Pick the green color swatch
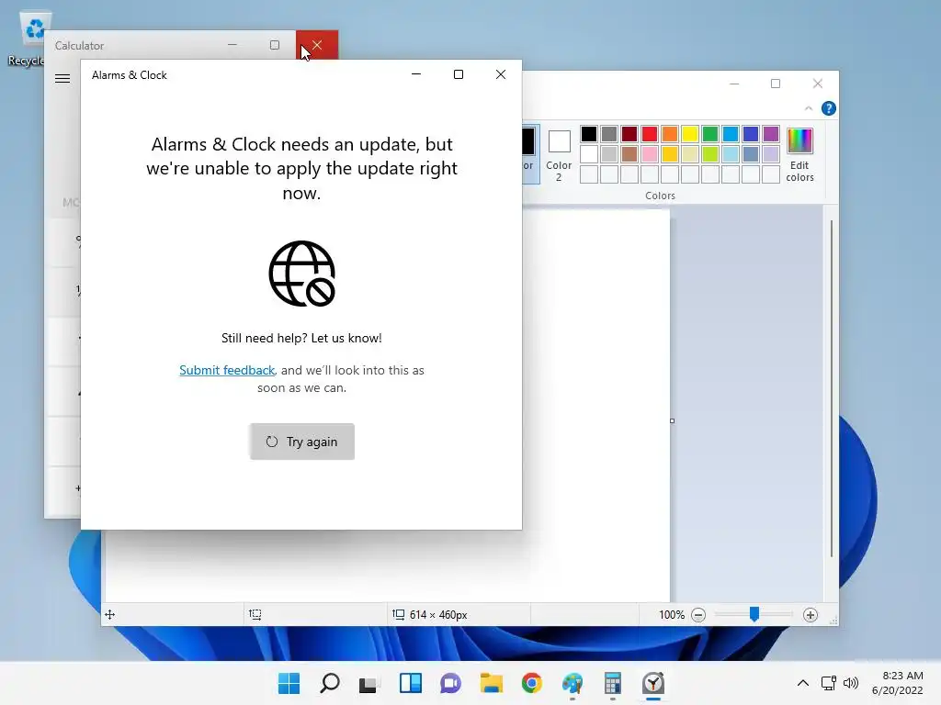The width and height of the screenshot is (941, 705). tap(710, 134)
